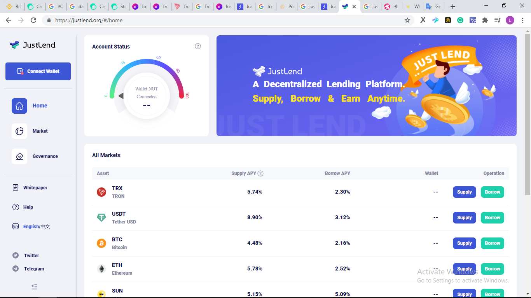The image size is (531, 298).
Task: Click the BTC borrow APY value 2.16%
Action: click(342, 243)
